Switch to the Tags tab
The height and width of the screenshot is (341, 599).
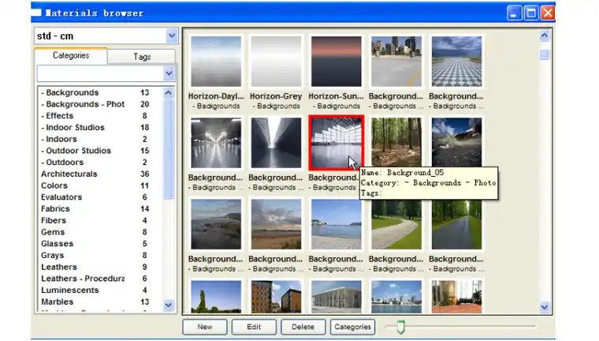point(142,57)
